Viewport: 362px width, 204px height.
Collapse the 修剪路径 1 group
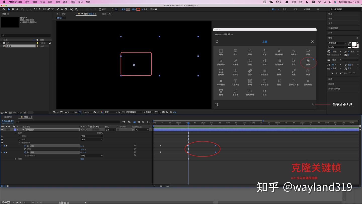click(x=19, y=143)
